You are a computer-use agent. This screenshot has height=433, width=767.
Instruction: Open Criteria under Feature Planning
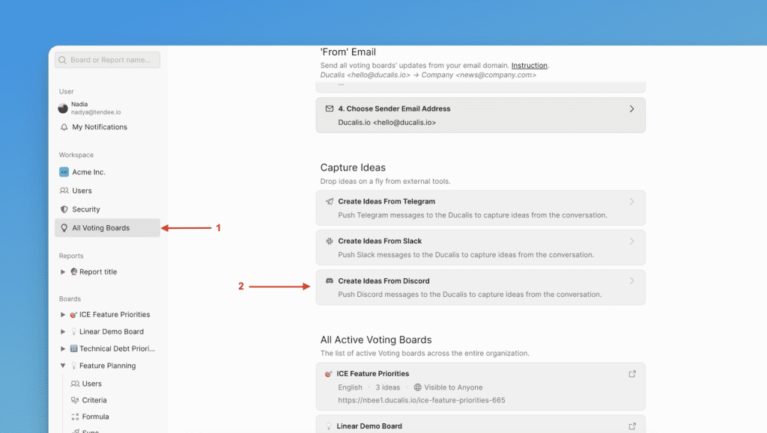point(94,400)
